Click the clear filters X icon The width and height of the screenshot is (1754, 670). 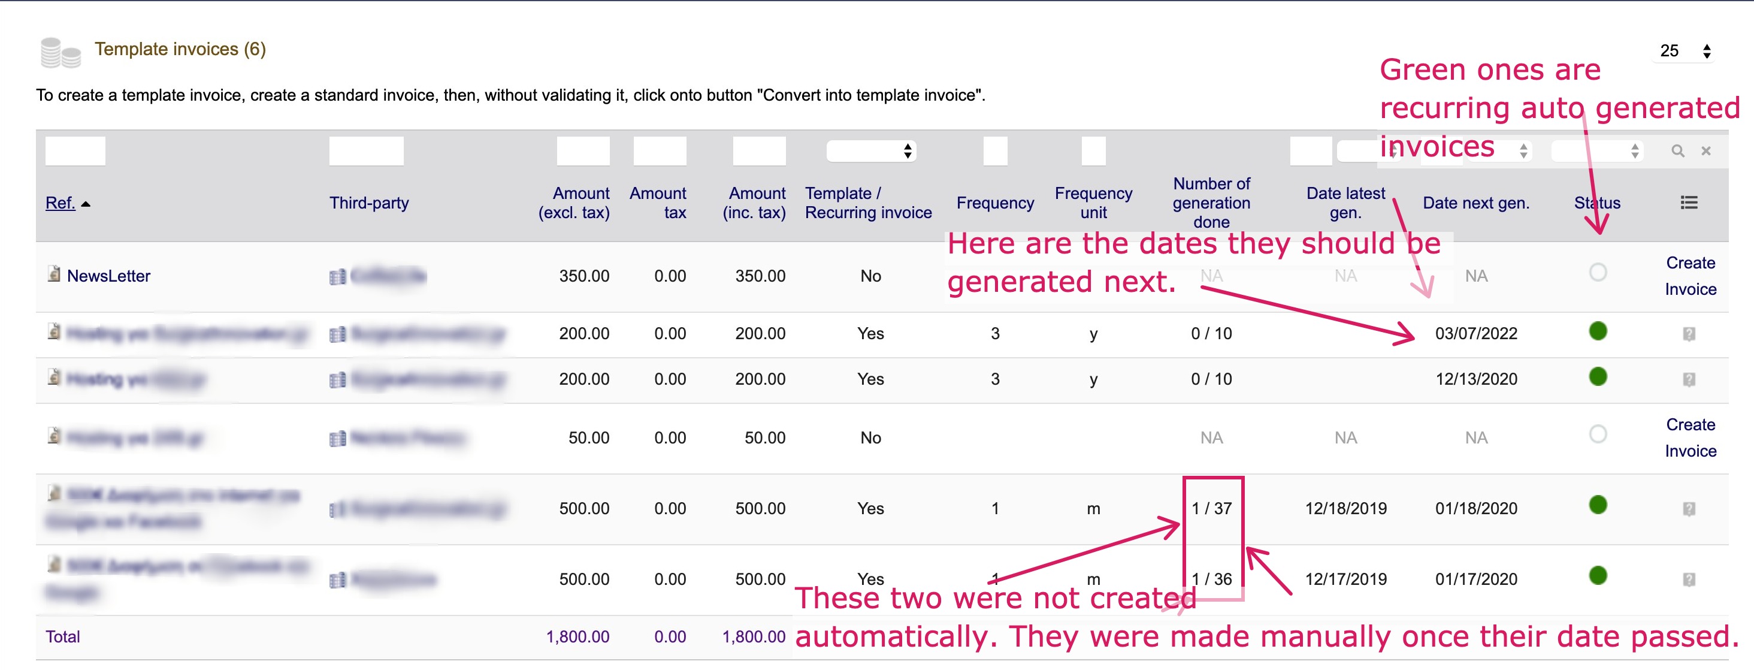coord(1705,151)
